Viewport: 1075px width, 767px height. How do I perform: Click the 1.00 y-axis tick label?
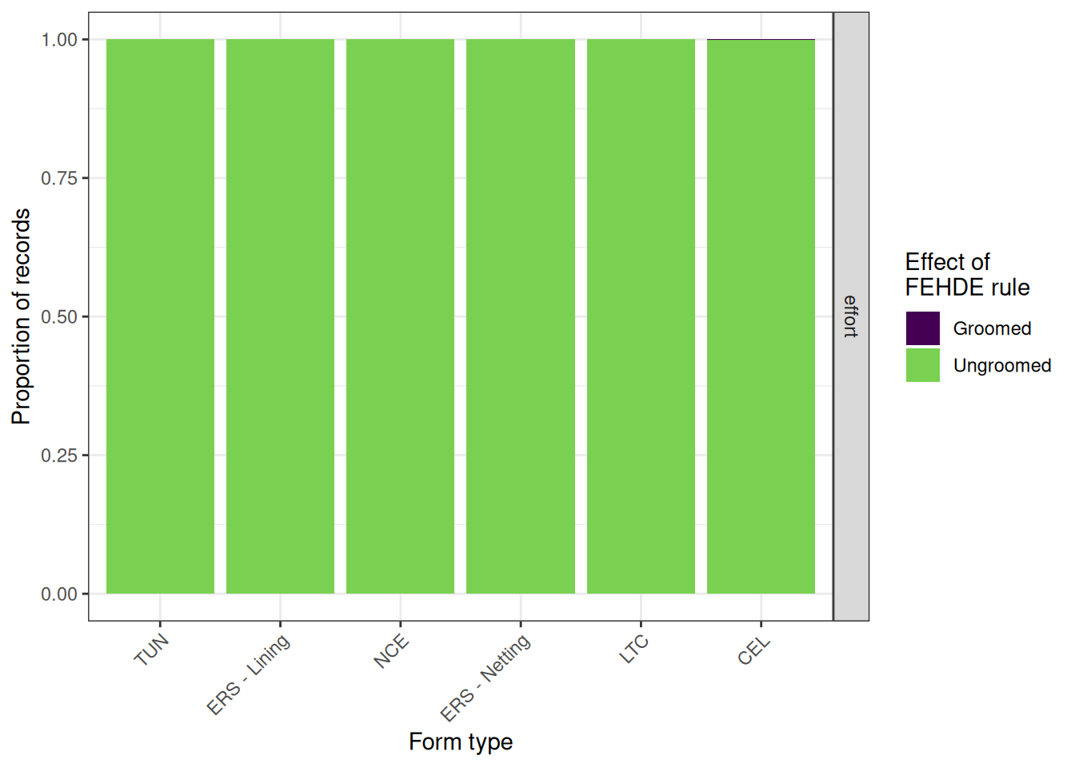click(x=59, y=39)
